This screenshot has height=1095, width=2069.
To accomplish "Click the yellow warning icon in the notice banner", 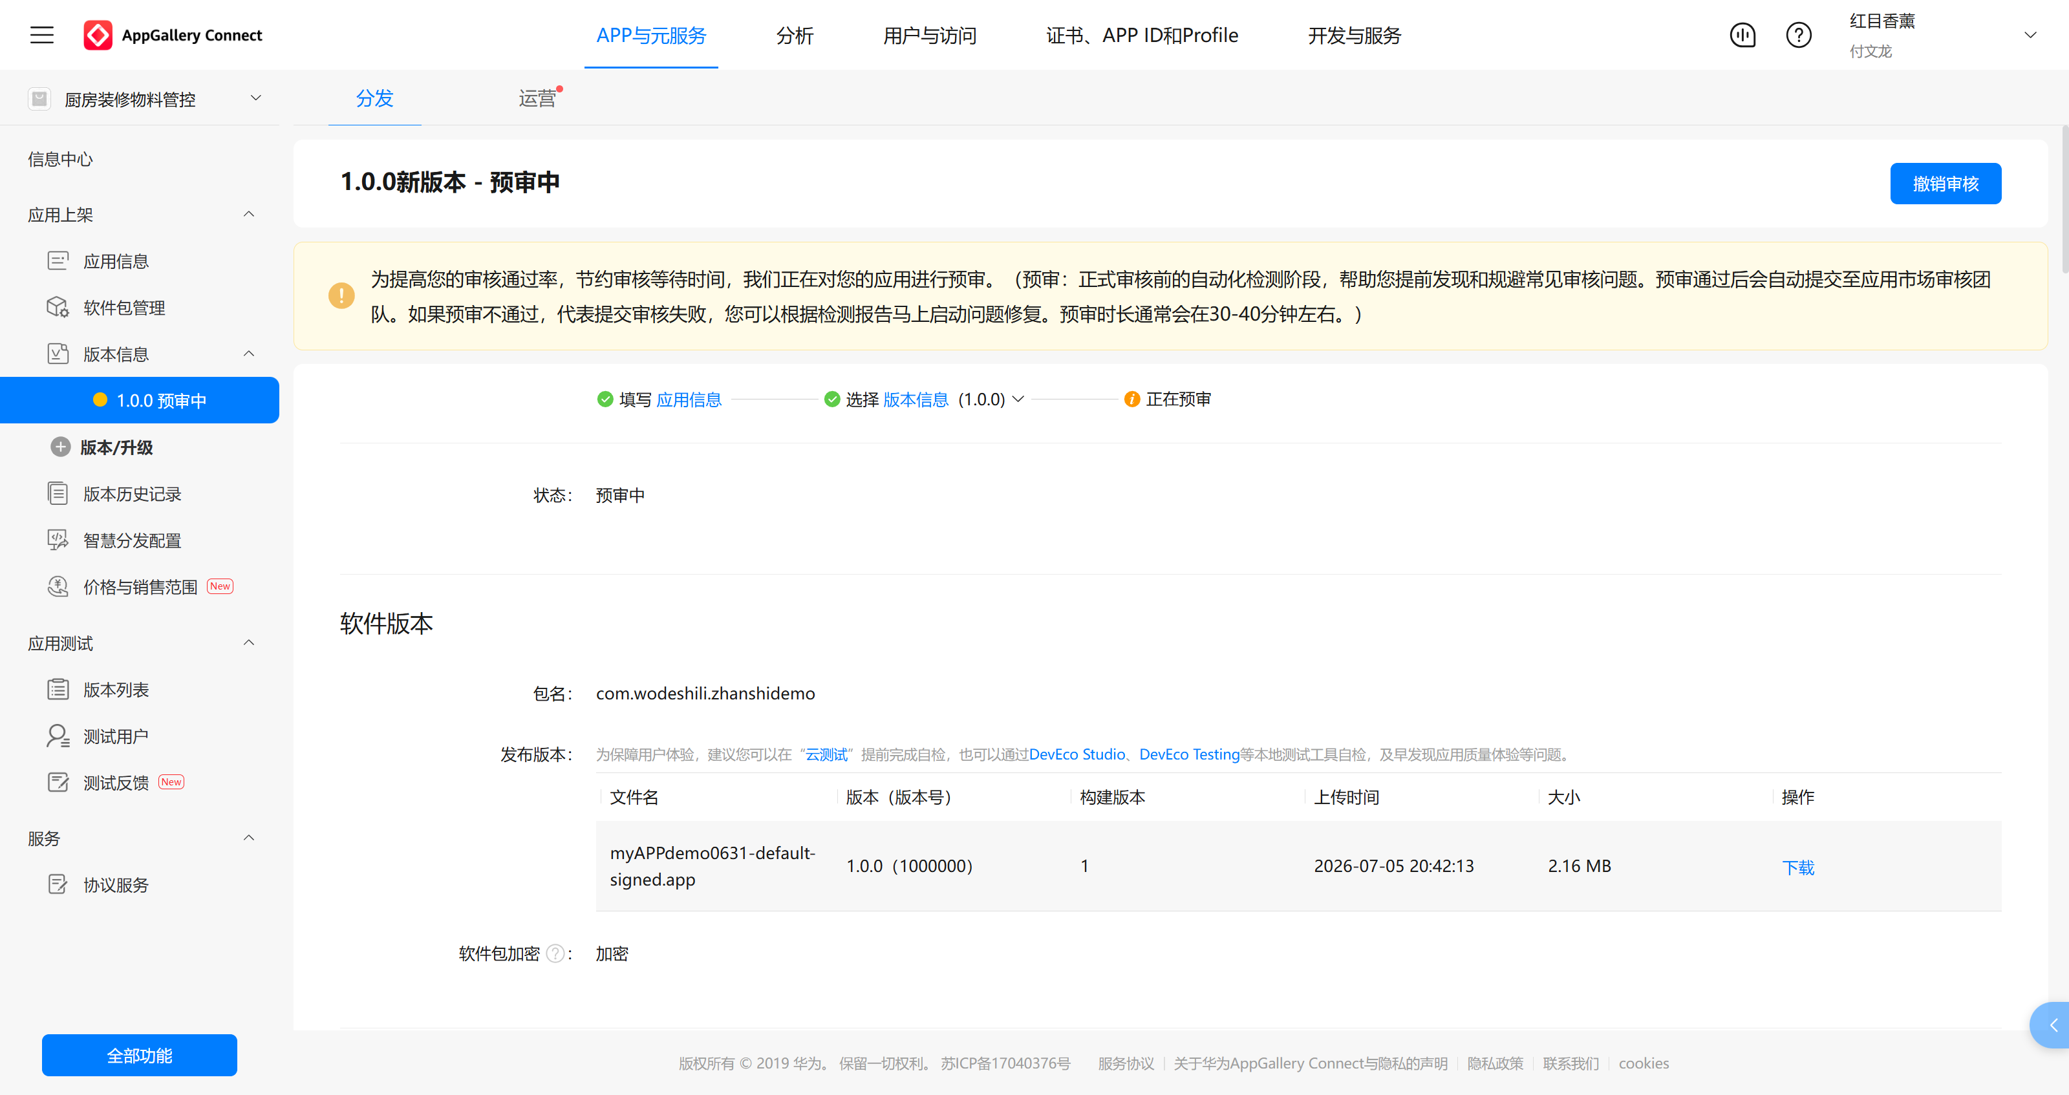I will (x=341, y=295).
